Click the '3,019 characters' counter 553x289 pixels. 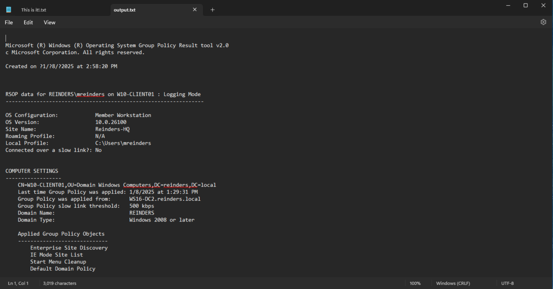coord(60,283)
